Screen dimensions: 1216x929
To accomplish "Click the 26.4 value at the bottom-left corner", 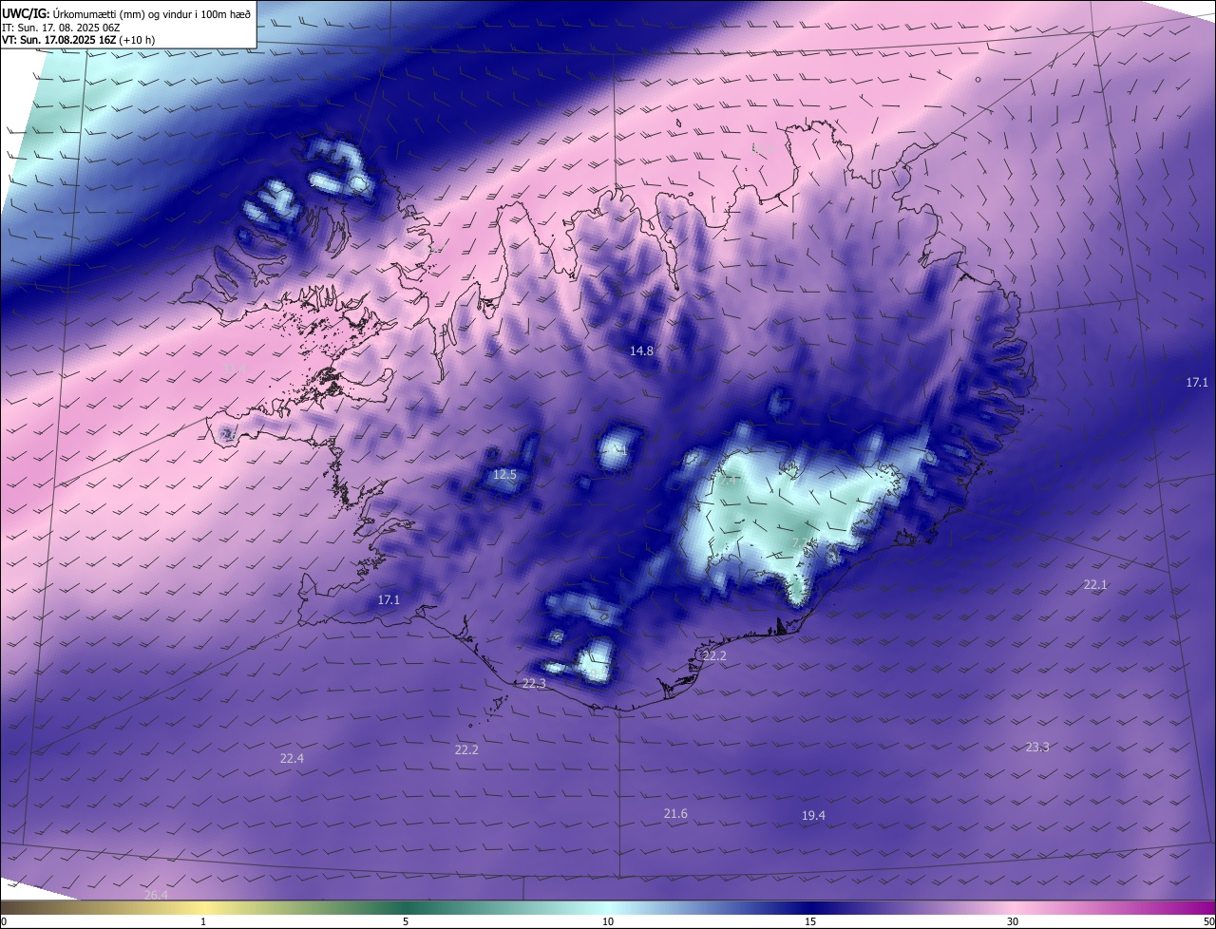I will coord(156,895).
